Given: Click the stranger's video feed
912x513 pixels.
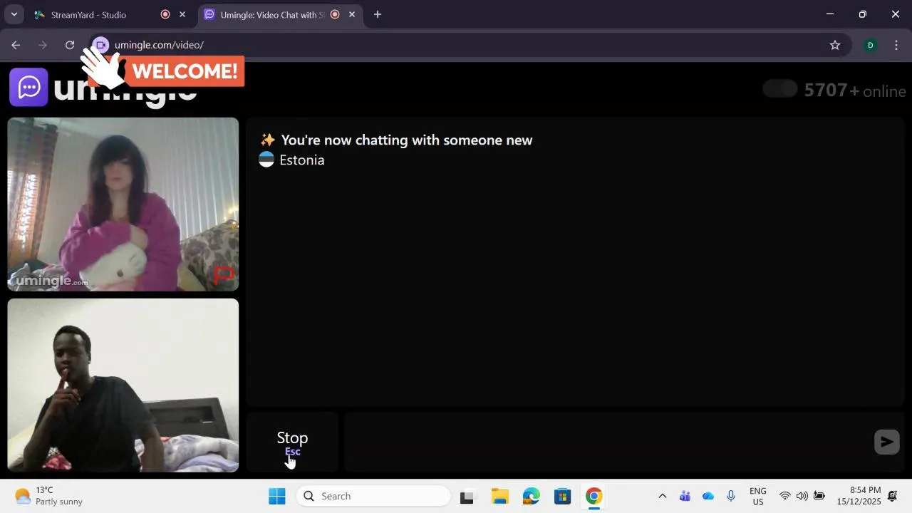Looking at the screenshot, I should (x=123, y=204).
